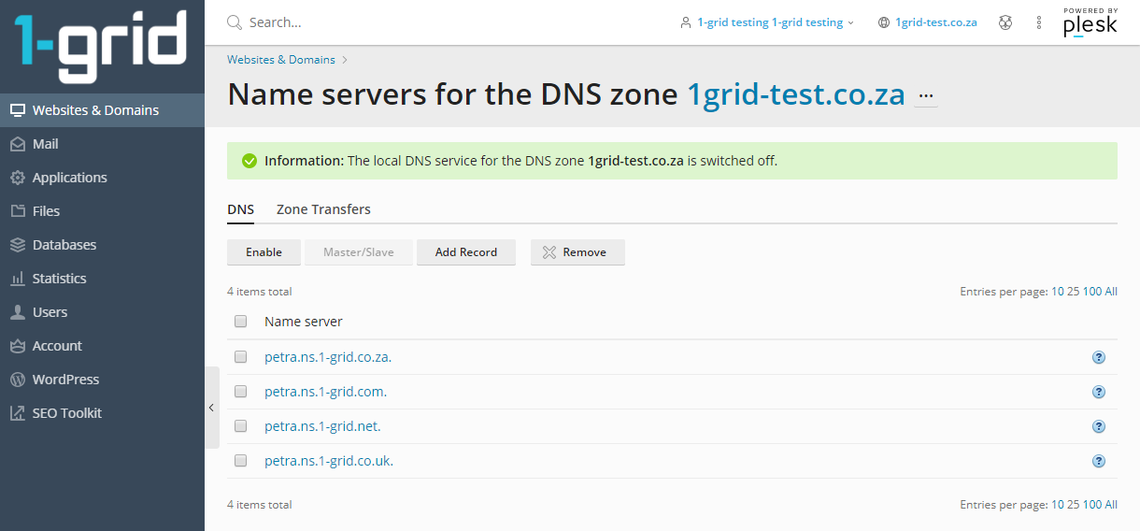Open help for petra.ns.1-grid.co.uk.

coord(1099,461)
